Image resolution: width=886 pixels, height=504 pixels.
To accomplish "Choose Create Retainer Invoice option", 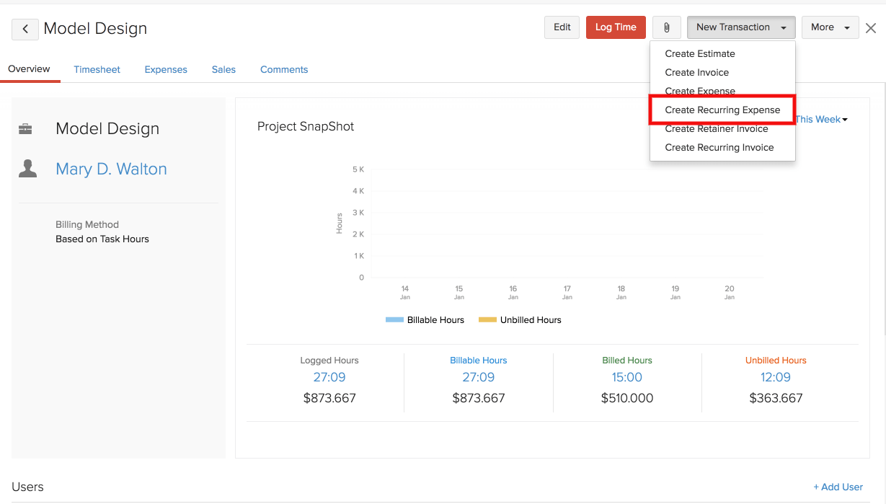I will pos(716,129).
